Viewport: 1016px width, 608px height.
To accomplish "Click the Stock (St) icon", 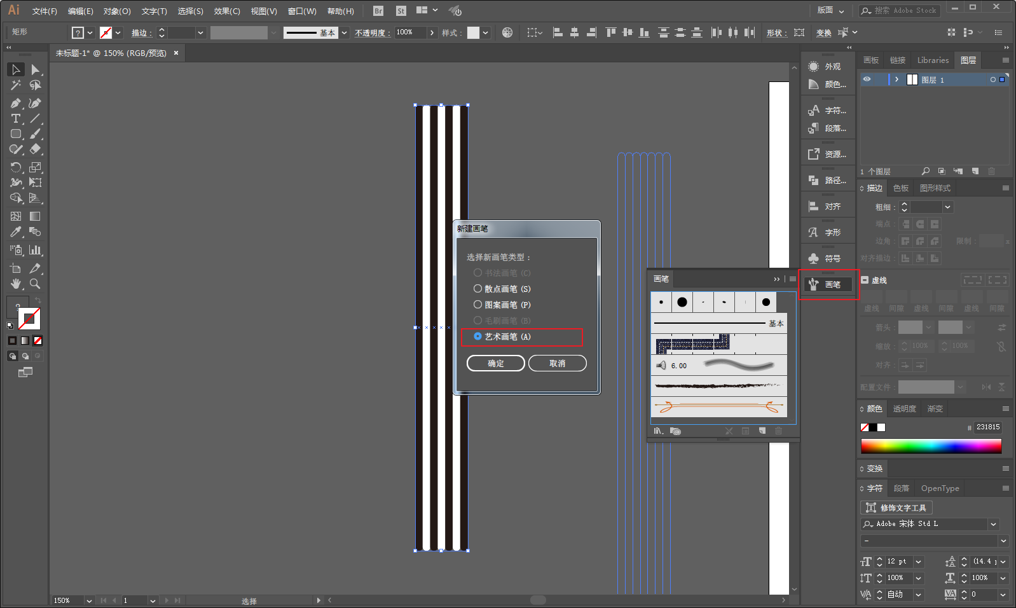I will click(x=401, y=11).
